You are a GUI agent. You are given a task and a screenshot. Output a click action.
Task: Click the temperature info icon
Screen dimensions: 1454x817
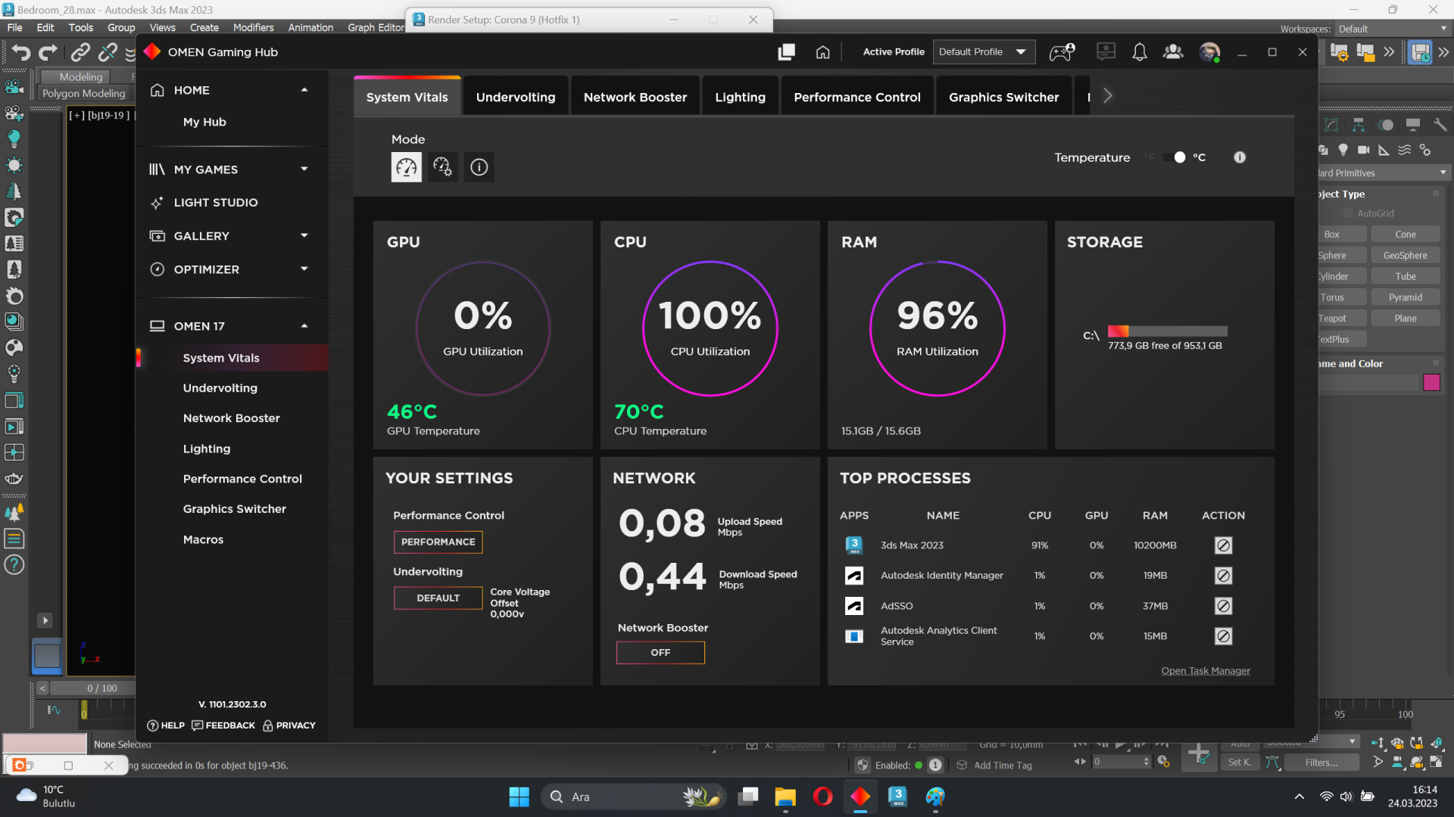tap(1240, 157)
